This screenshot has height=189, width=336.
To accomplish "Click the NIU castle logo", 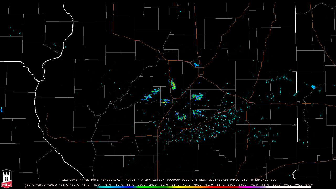I will [6, 178].
